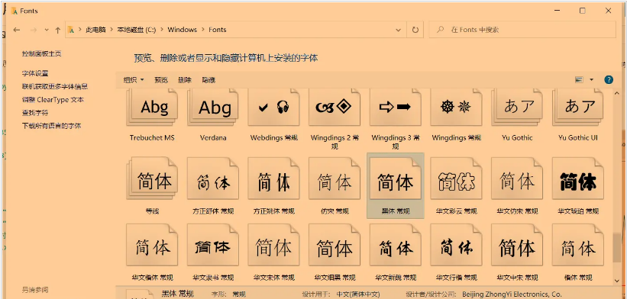Expand the address bar history dropdown

point(399,30)
